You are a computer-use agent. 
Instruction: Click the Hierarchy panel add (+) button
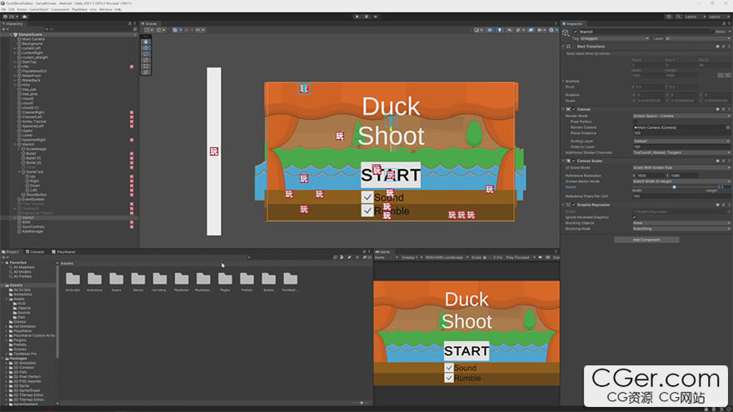[3, 29]
